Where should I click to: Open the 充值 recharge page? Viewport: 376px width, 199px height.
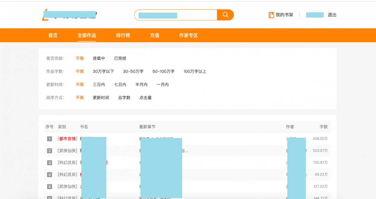155,35
